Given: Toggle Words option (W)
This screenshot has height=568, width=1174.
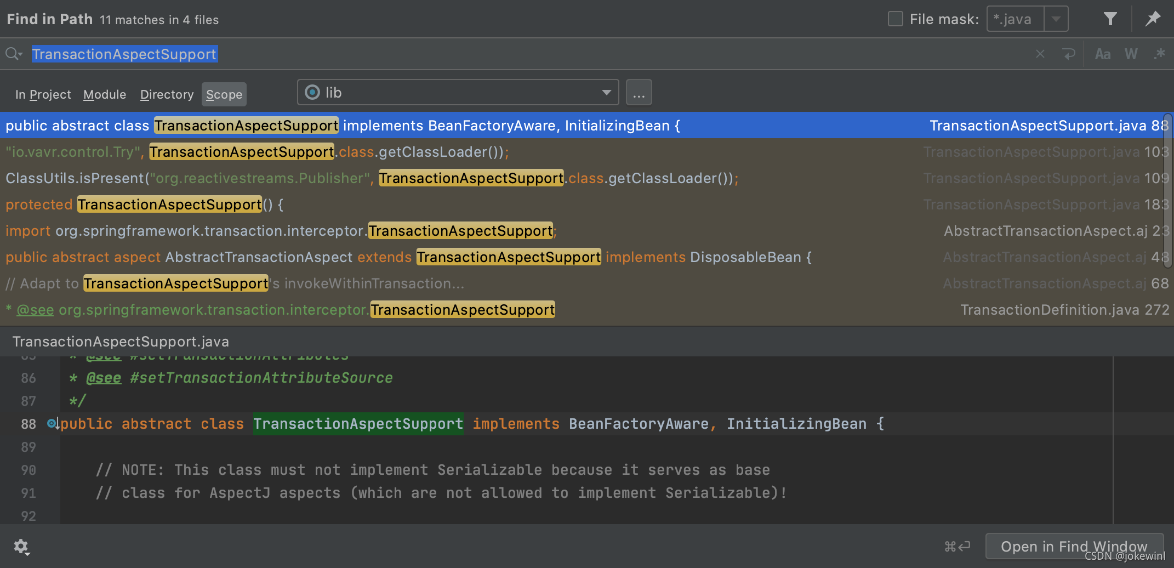Looking at the screenshot, I should (x=1131, y=54).
